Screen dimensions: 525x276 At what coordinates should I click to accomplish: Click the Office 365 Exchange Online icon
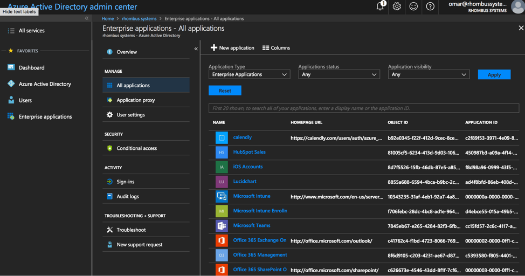tap(222, 240)
